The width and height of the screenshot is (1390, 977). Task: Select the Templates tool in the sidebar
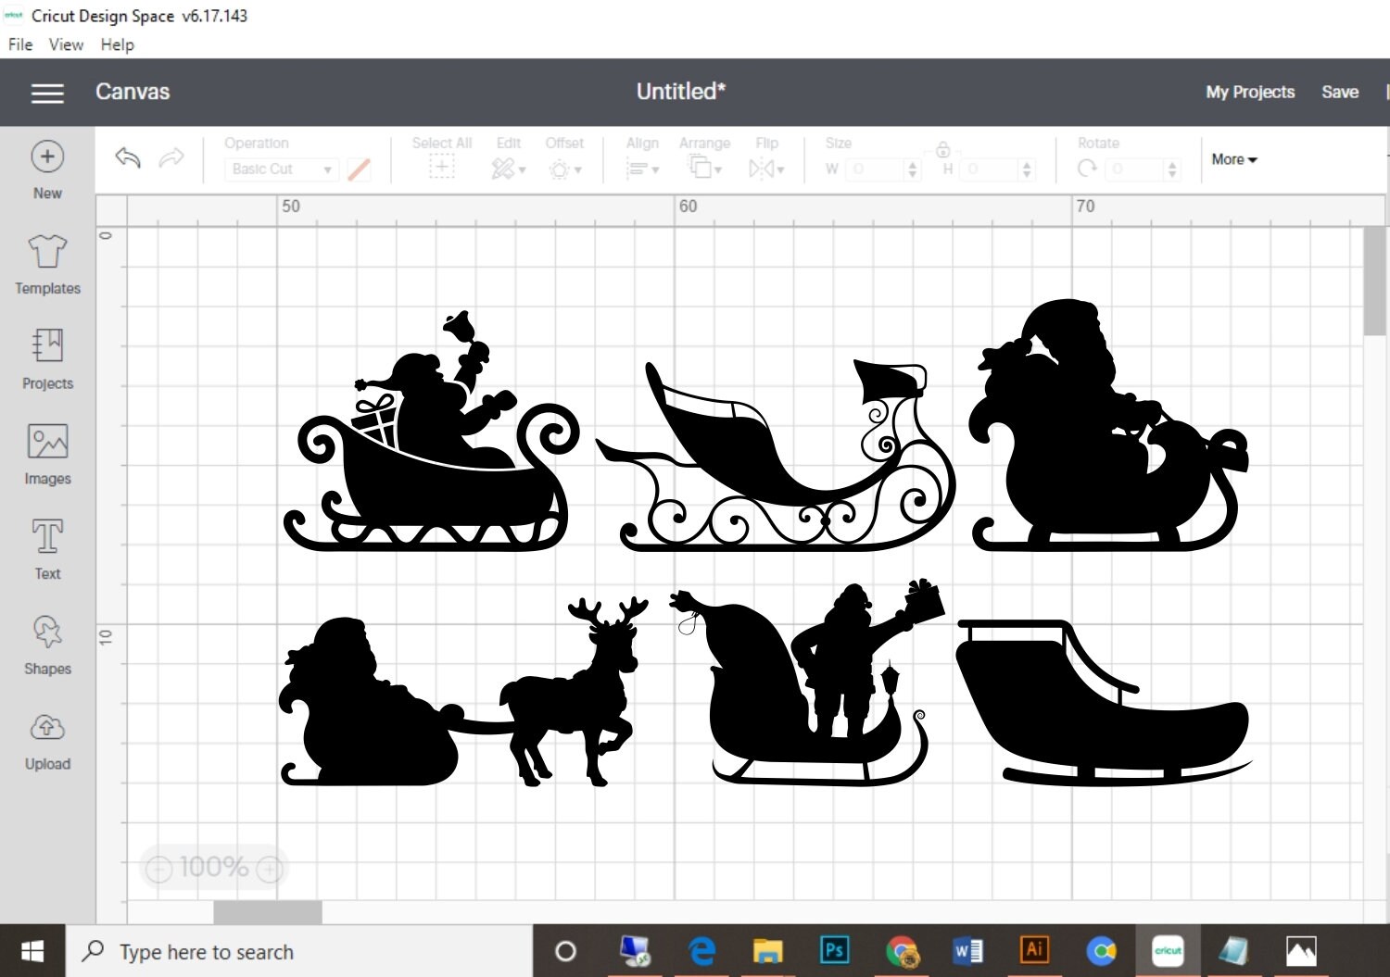click(x=47, y=267)
